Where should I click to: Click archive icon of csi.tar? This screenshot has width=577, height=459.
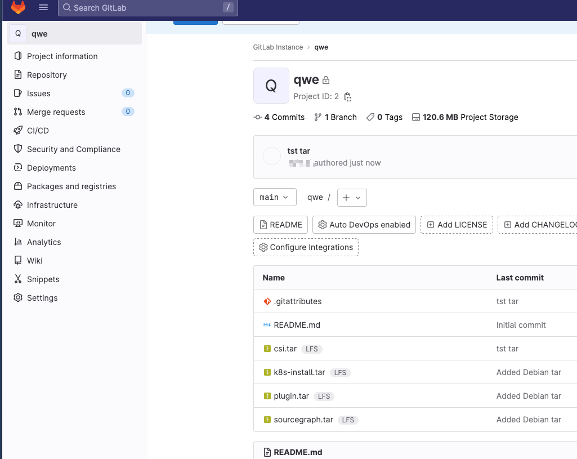(x=267, y=349)
